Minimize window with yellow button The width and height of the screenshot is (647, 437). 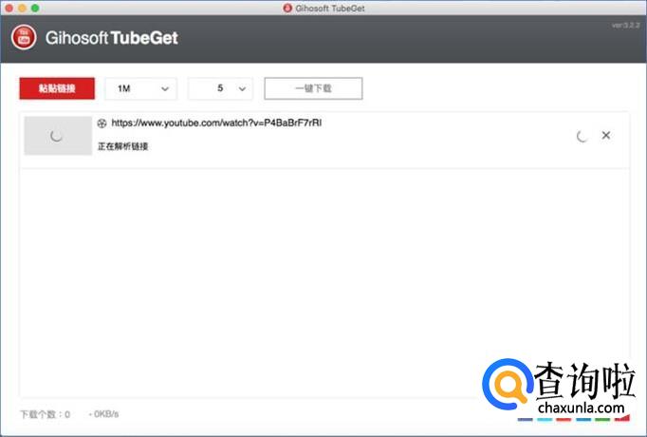[x=22, y=8]
